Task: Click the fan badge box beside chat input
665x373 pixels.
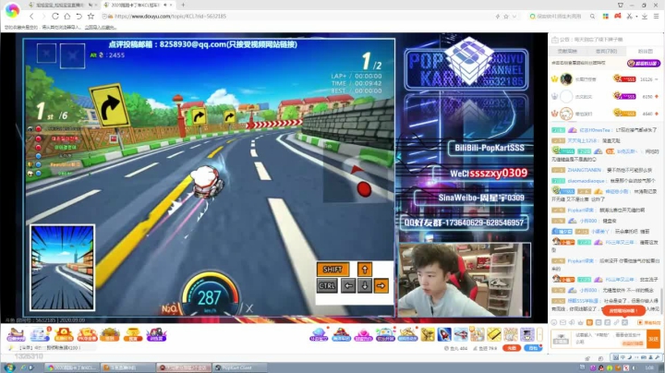Action: (561, 339)
